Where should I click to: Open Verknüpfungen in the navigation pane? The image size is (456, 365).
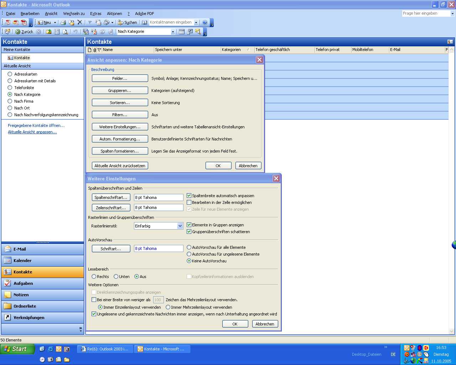(x=43, y=318)
